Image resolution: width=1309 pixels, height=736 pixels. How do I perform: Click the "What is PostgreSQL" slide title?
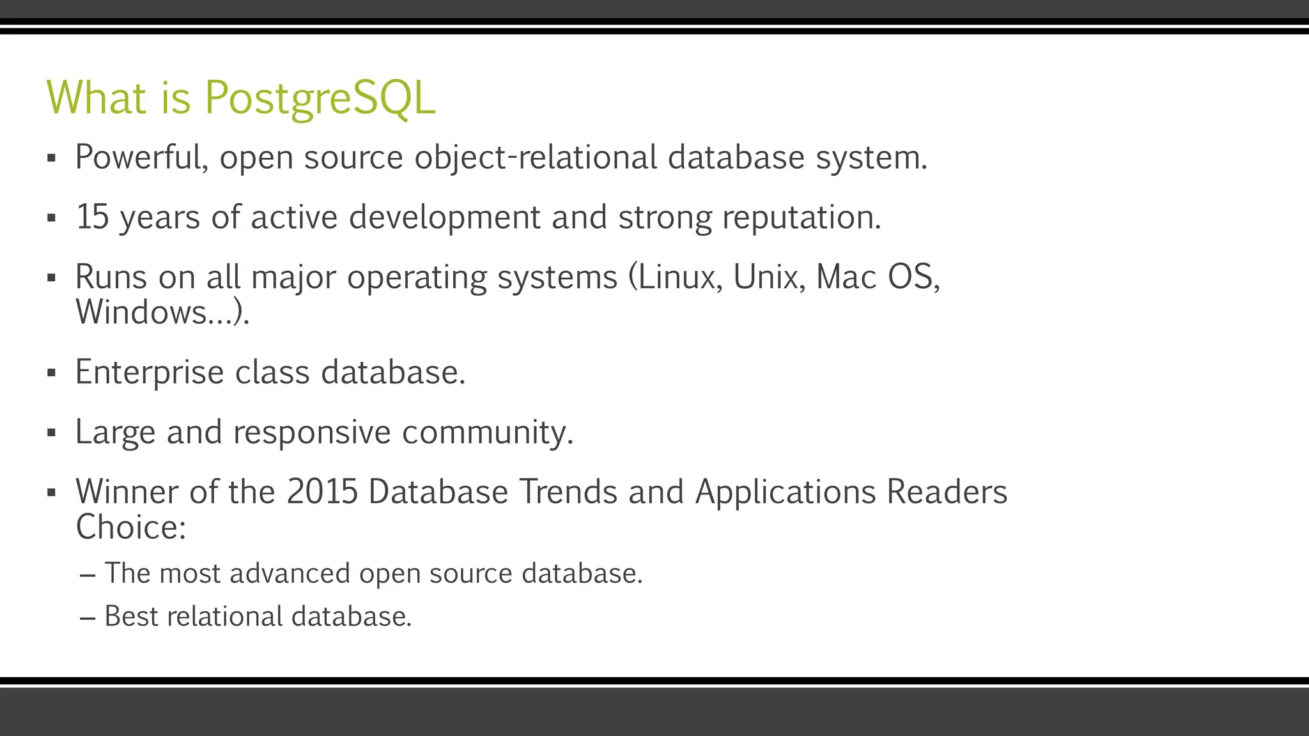241,98
